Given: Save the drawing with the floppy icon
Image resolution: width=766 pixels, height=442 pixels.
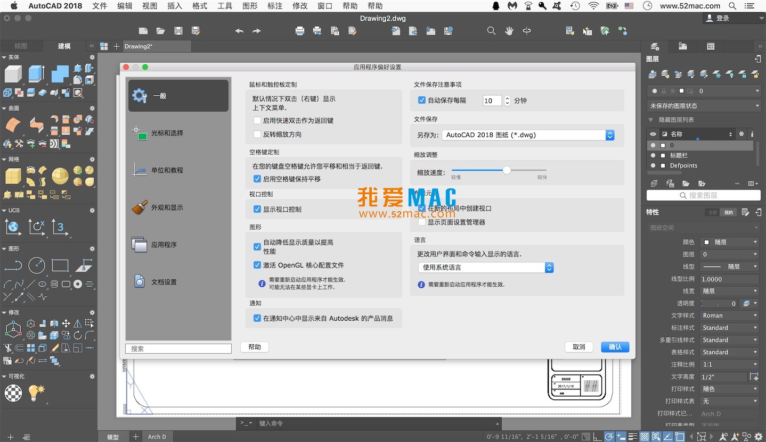Looking at the screenshot, I should click(178, 31).
